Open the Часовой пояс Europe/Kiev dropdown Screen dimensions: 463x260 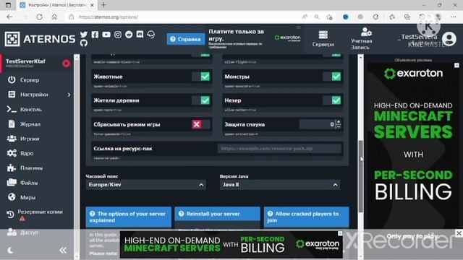tap(146, 185)
